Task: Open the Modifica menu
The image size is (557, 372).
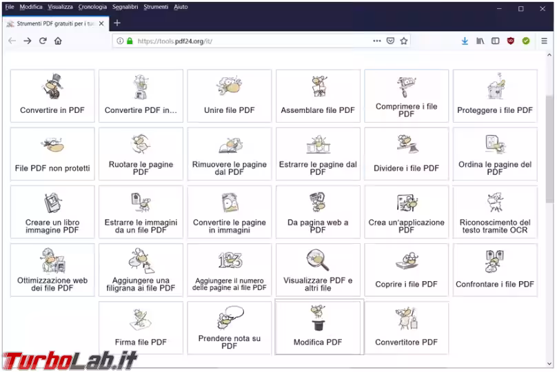Action: 31,7
